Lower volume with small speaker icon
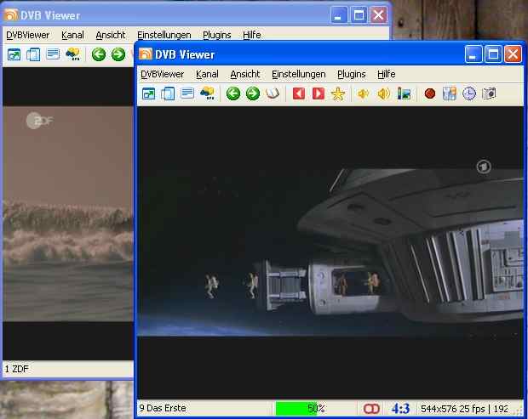528x419 pixels. 364,93
